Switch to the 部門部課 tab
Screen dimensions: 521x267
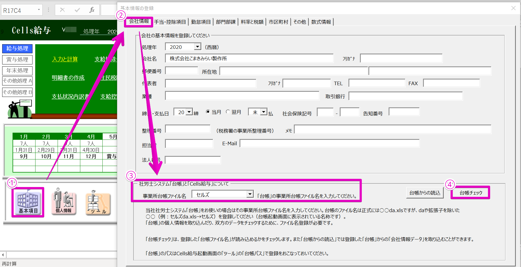(x=226, y=22)
